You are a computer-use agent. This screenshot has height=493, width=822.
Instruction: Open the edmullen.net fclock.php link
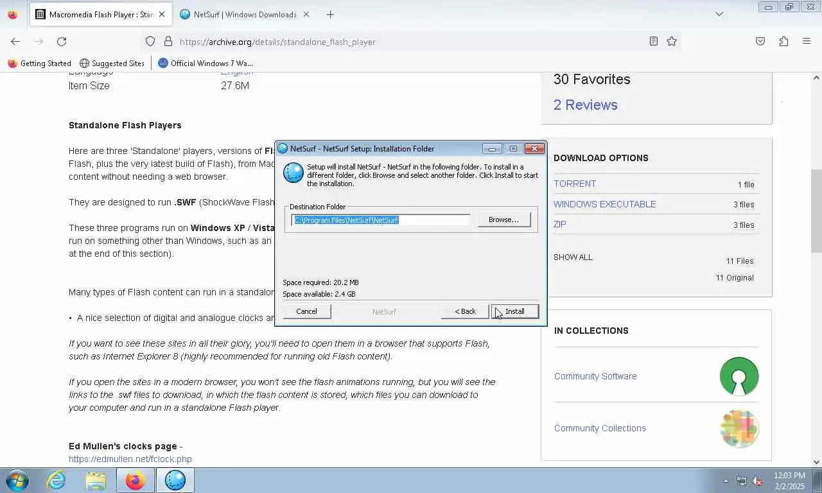point(130,459)
